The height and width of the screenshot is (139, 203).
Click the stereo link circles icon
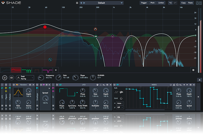point(11,78)
